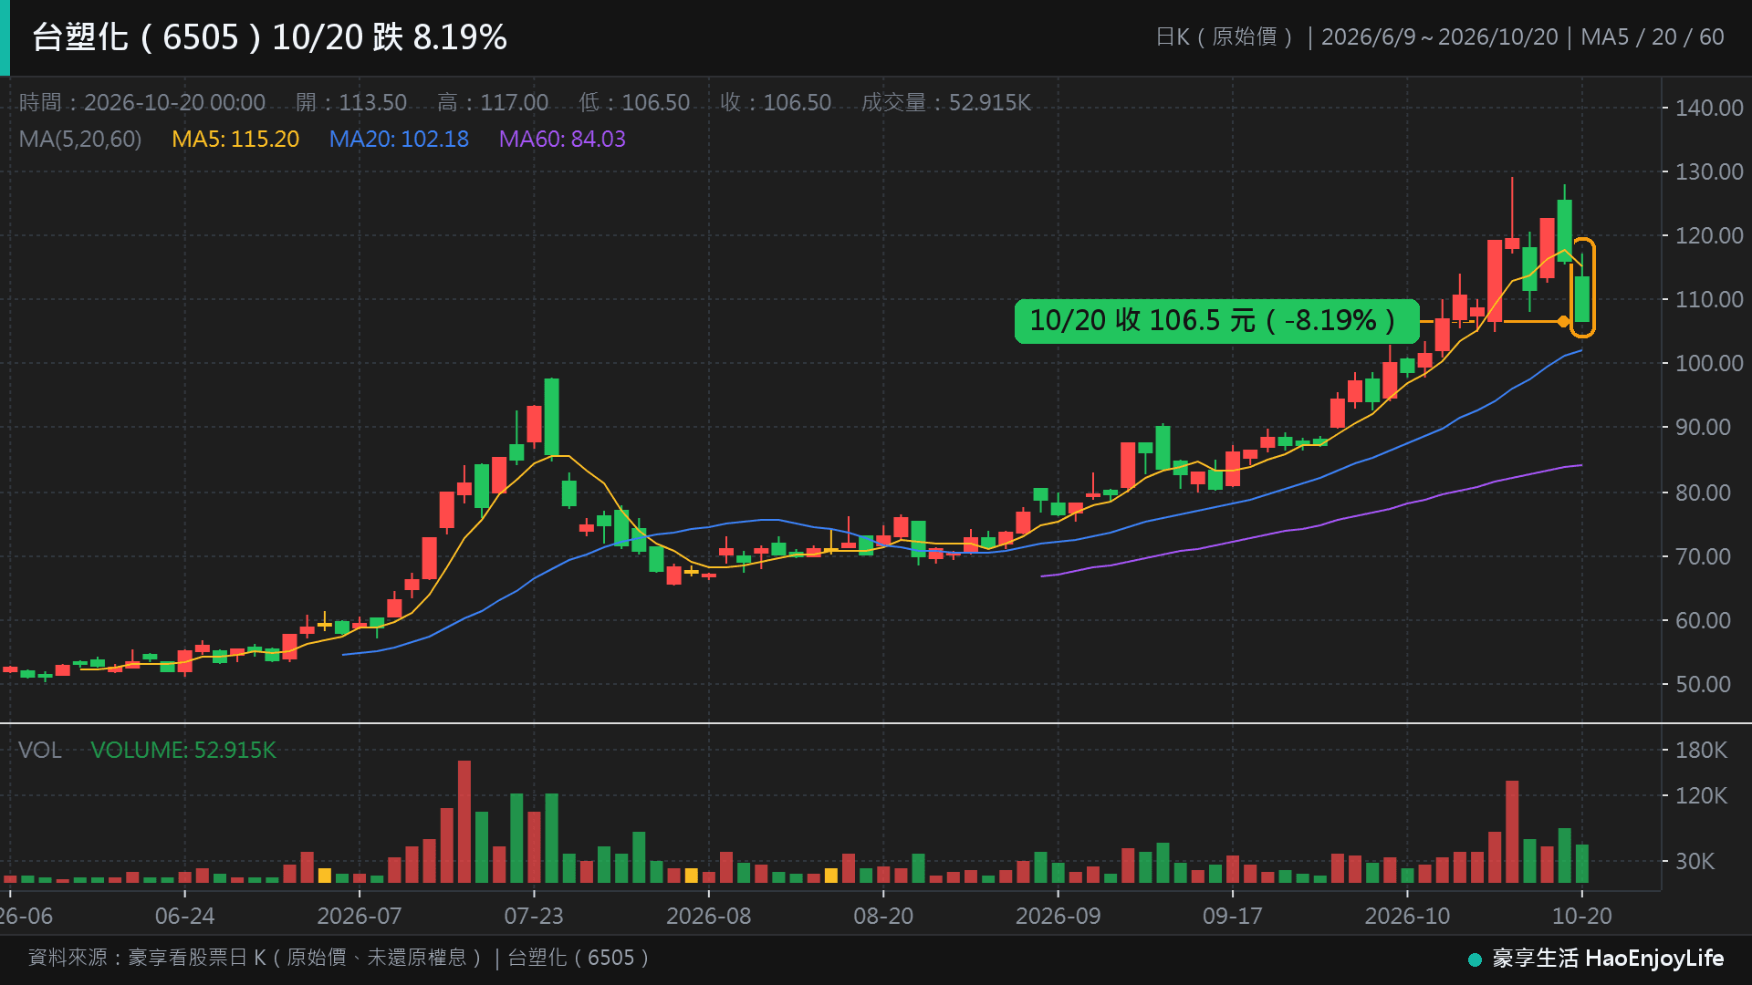The width and height of the screenshot is (1752, 985).
Task: Click the close price 收：106.50 value
Action: 776,102
